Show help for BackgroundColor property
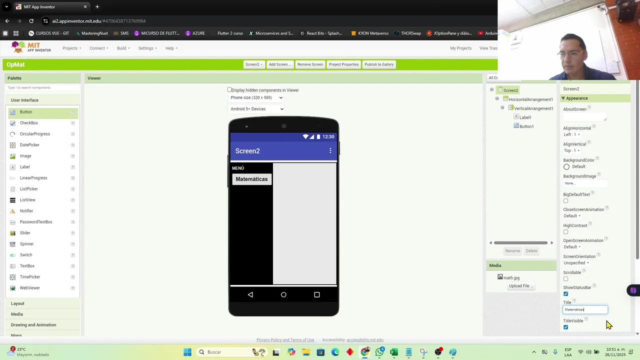 coord(597,158)
